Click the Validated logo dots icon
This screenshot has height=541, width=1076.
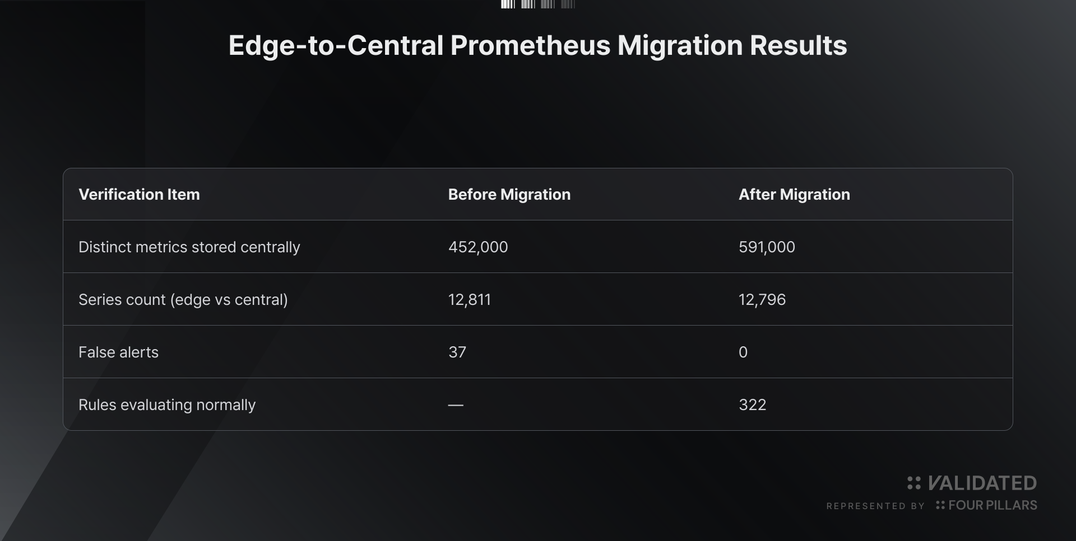pos(914,483)
